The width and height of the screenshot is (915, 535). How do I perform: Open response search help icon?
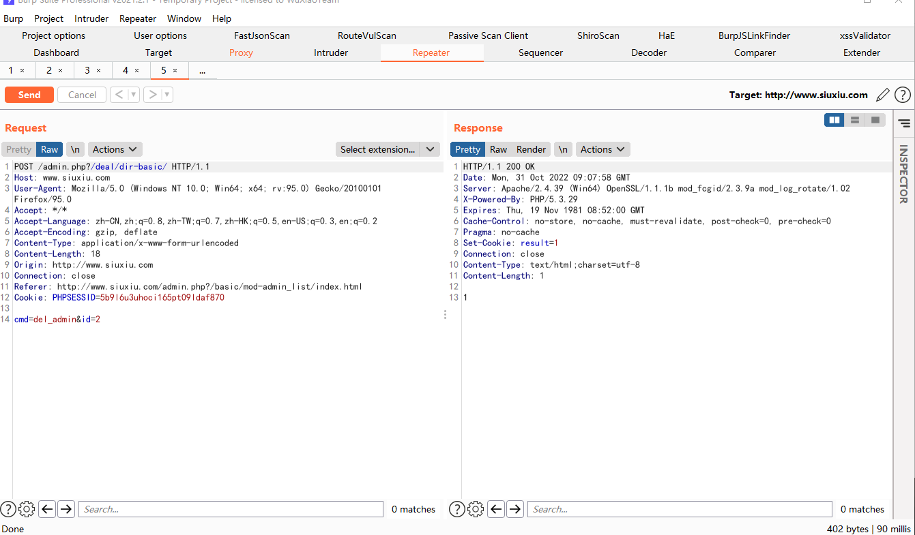pyautogui.click(x=457, y=508)
